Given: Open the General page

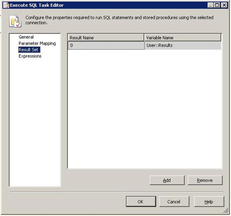Looking at the screenshot, I should click(x=26, y=37).
